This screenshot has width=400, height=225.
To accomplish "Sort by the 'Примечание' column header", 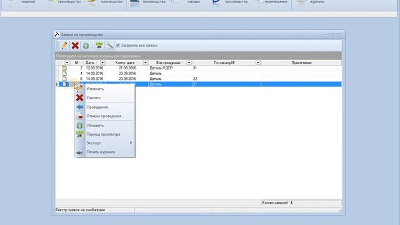I will (x=301, y=62).
